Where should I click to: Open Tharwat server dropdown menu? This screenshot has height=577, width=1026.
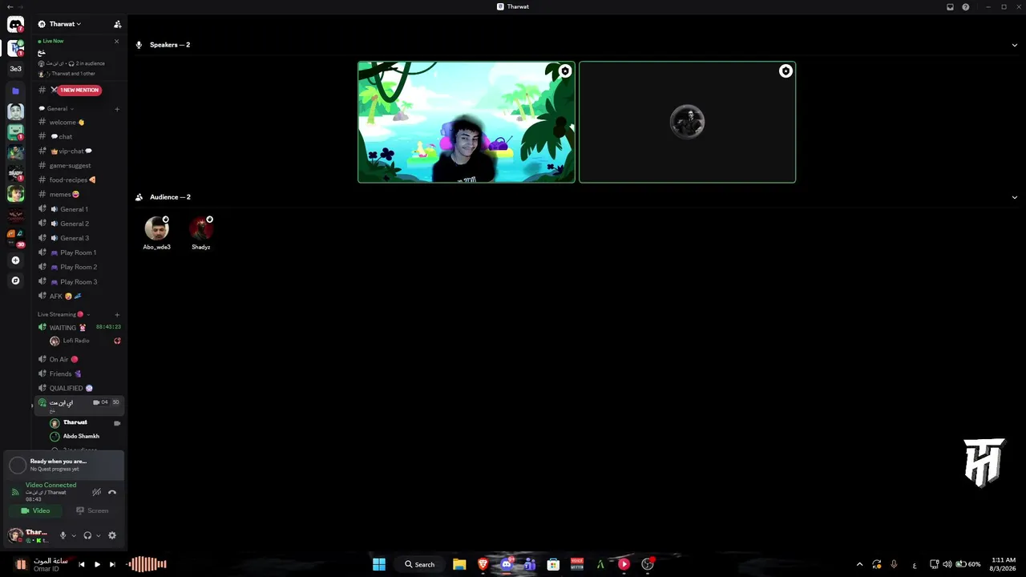65,24
